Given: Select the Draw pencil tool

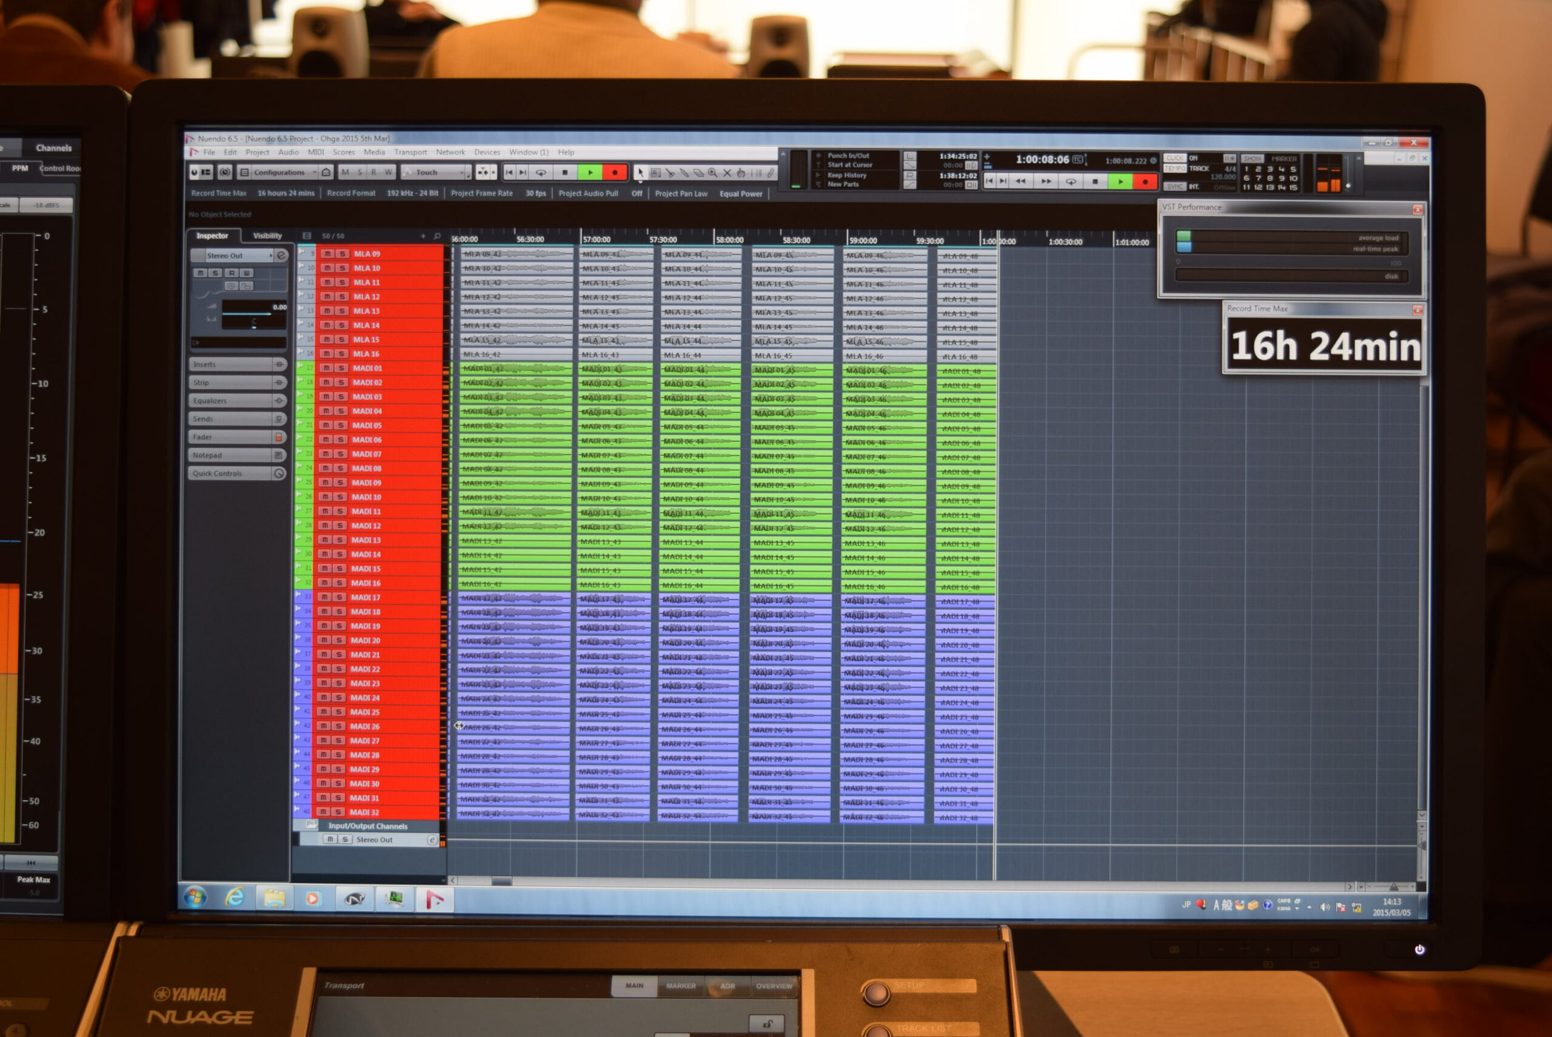Looking at the screenshot, I should pos(770,173).
